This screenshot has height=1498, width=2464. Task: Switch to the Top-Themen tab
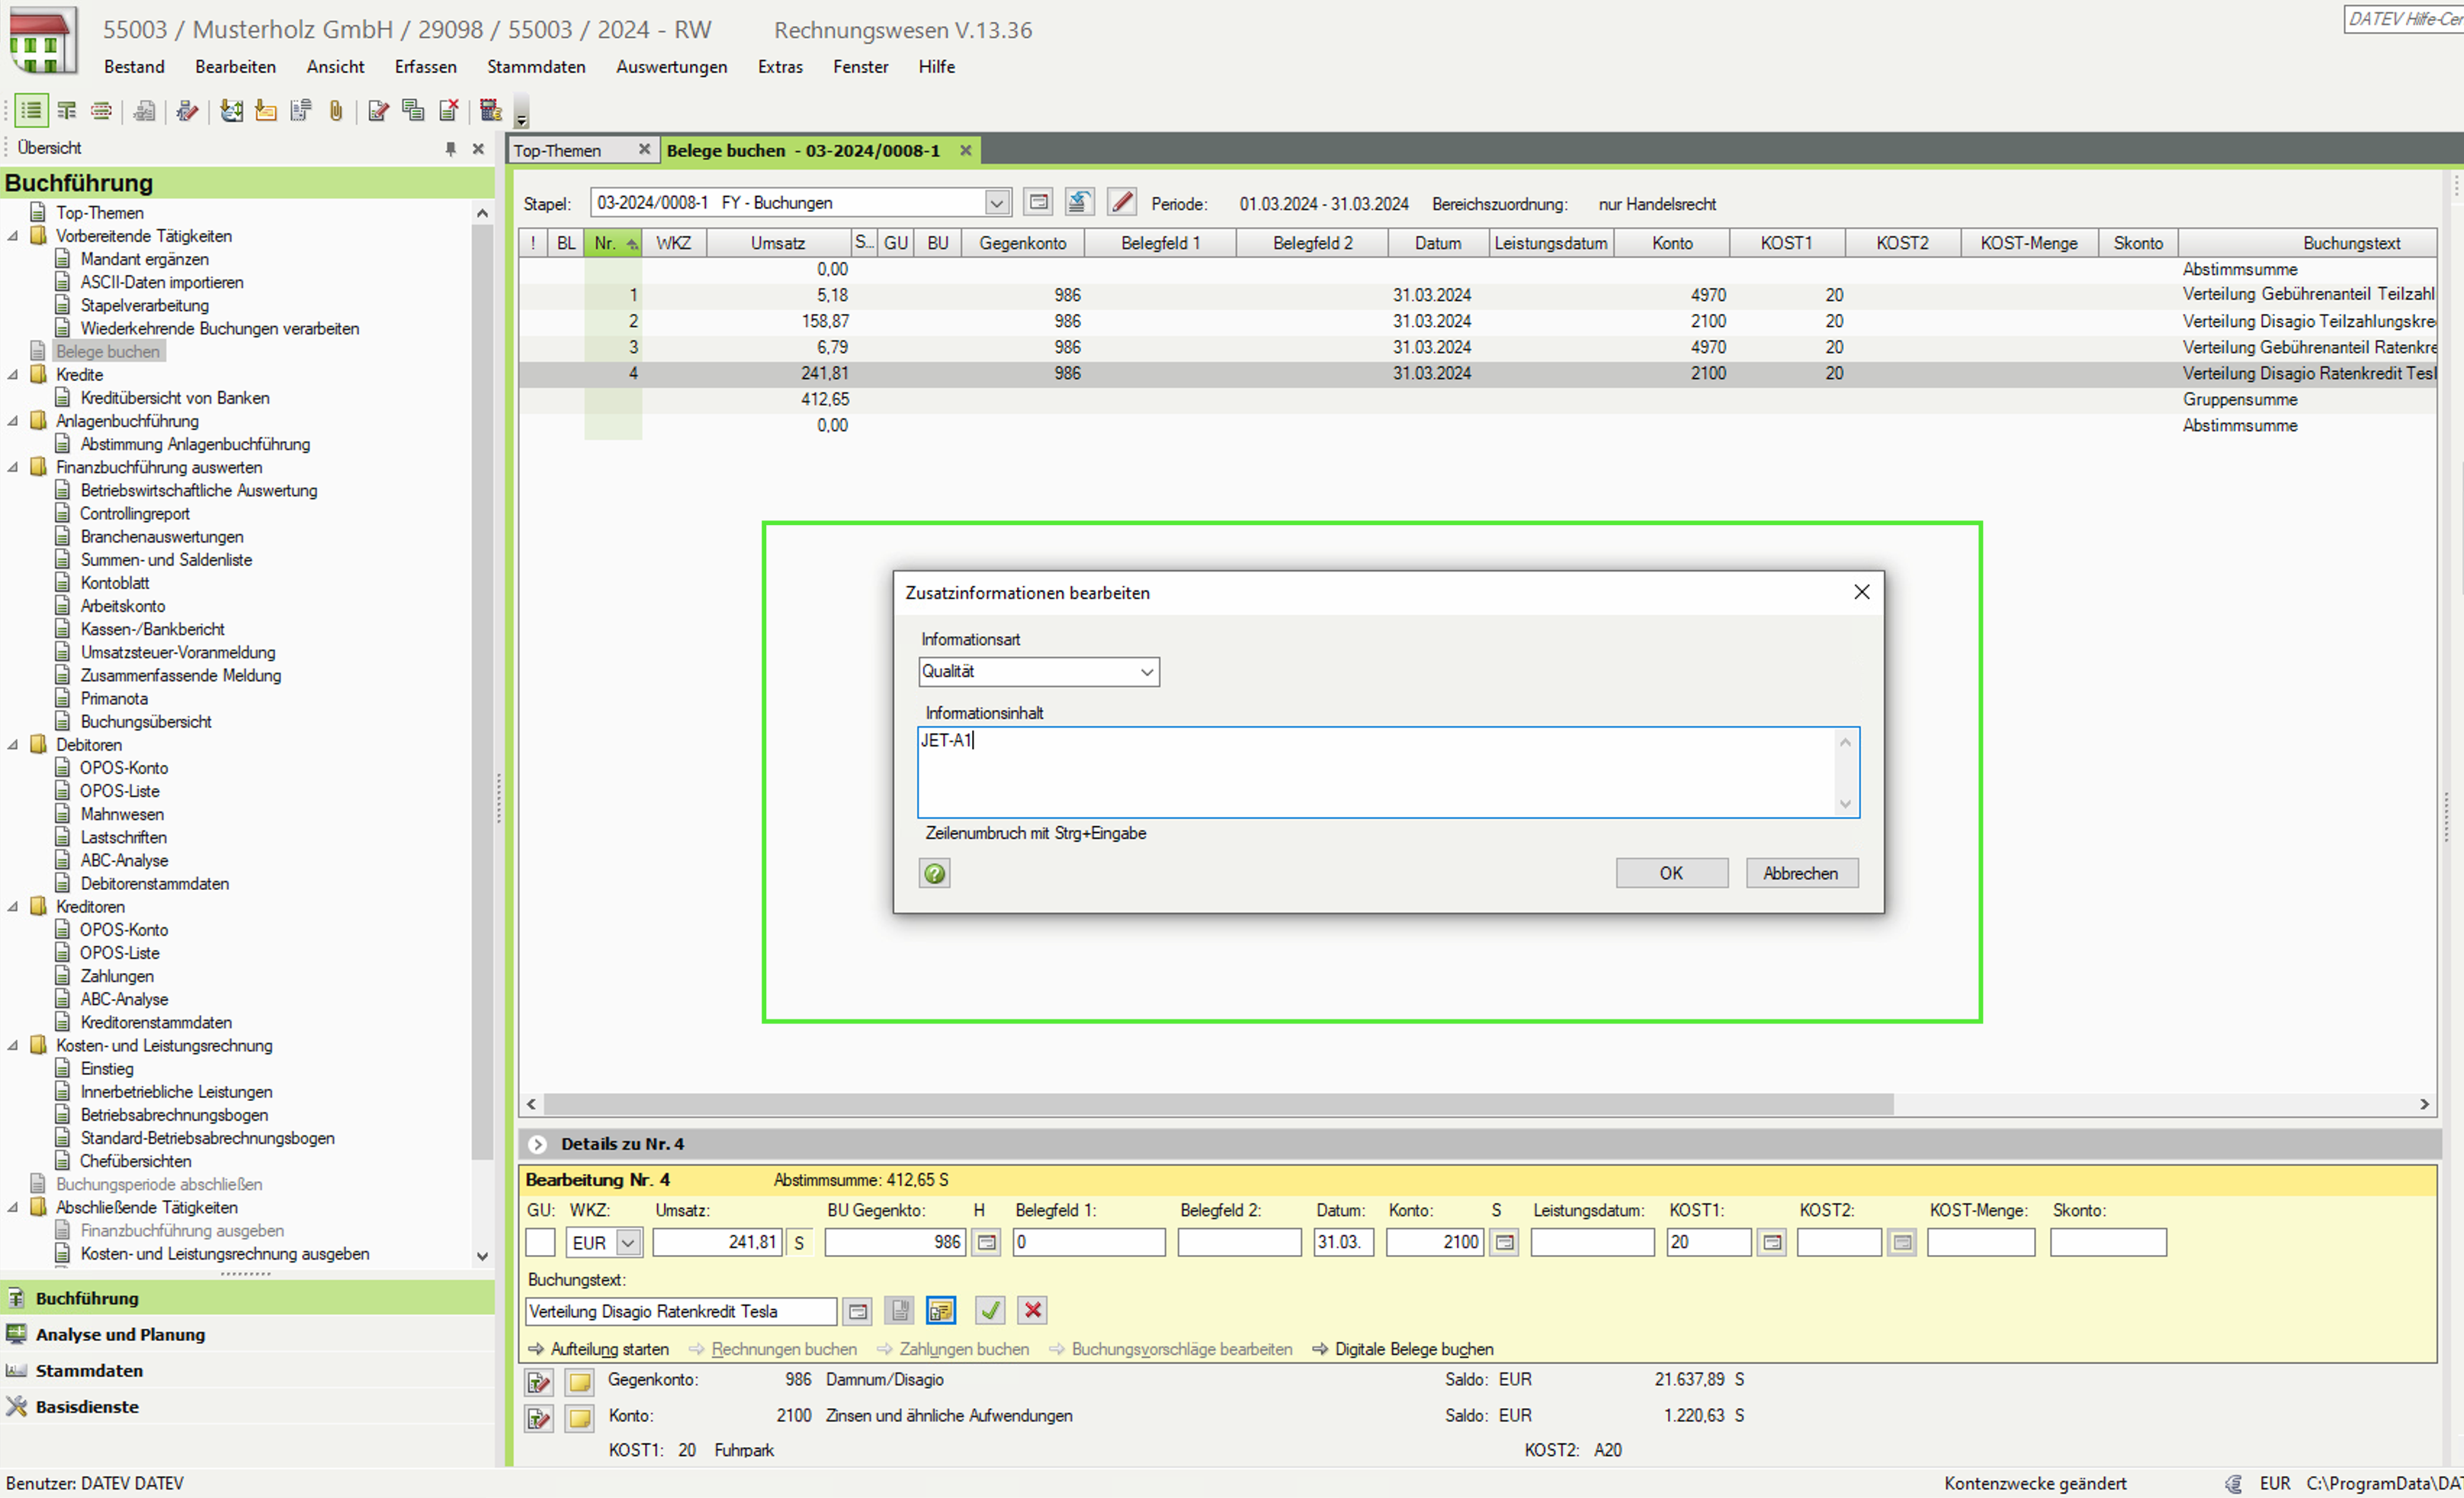click(558, 151)
